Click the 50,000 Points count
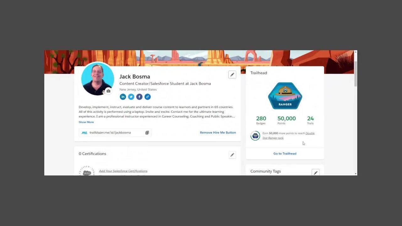The height and width of the screenshot is (226, 402). [x=286, y=120]
